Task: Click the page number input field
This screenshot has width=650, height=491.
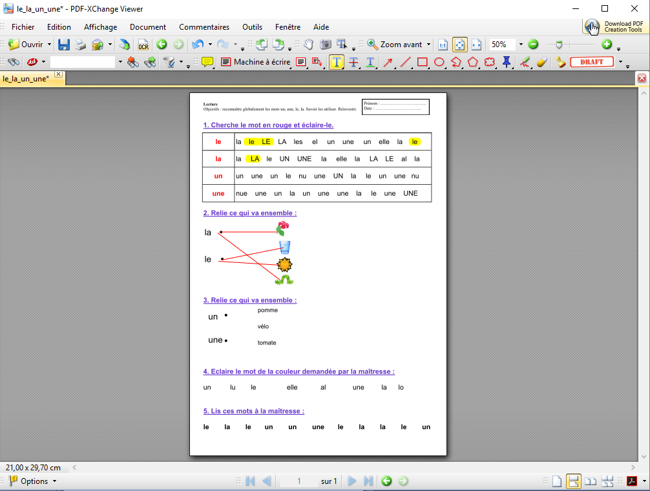Action: click(299, 481)
